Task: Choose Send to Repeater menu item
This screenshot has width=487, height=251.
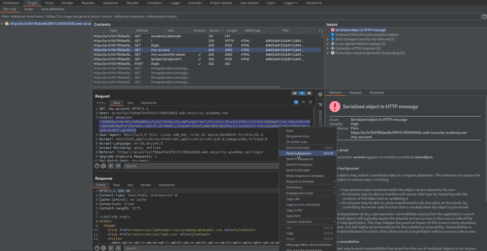Action: (308, 153)
